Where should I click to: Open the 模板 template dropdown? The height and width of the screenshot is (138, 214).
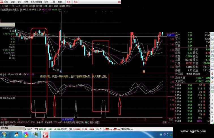(164, 122)
